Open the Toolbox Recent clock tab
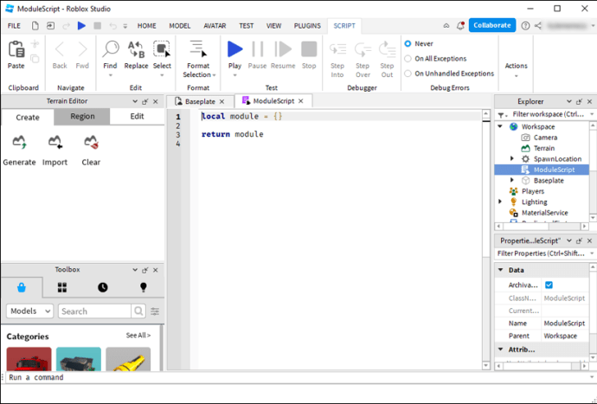 pos(103,287)
